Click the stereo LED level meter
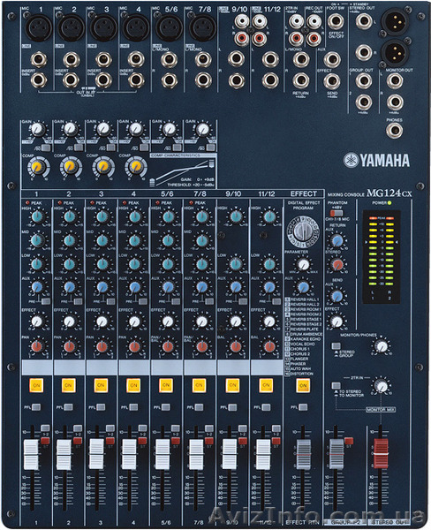The width and height of the screenshot is (431, 530). 382,256
